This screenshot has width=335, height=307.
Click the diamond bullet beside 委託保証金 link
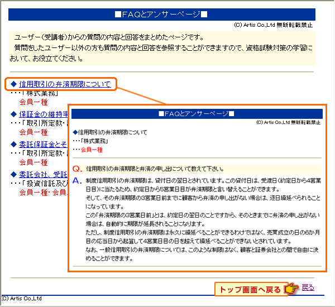pos(14,144)
